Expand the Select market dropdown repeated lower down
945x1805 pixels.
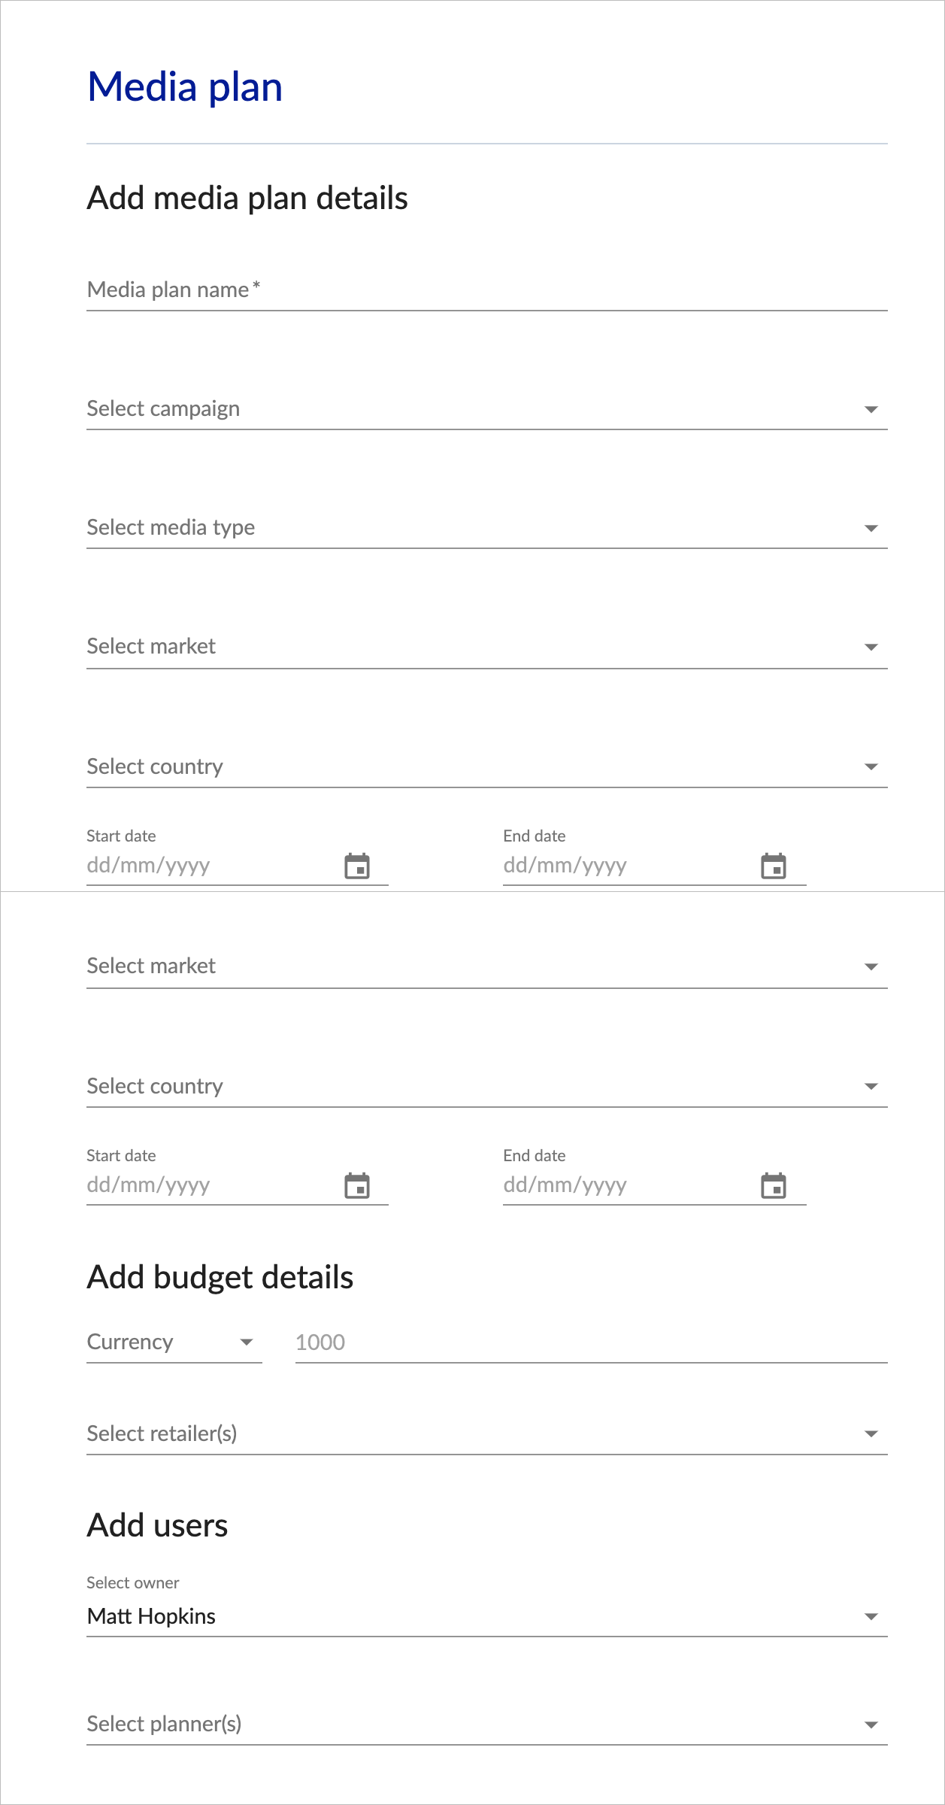point(487,966)
